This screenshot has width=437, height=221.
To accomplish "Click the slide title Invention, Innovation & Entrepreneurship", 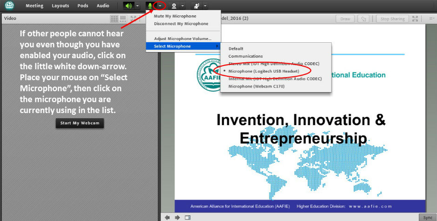I will [x=301, y=129].
